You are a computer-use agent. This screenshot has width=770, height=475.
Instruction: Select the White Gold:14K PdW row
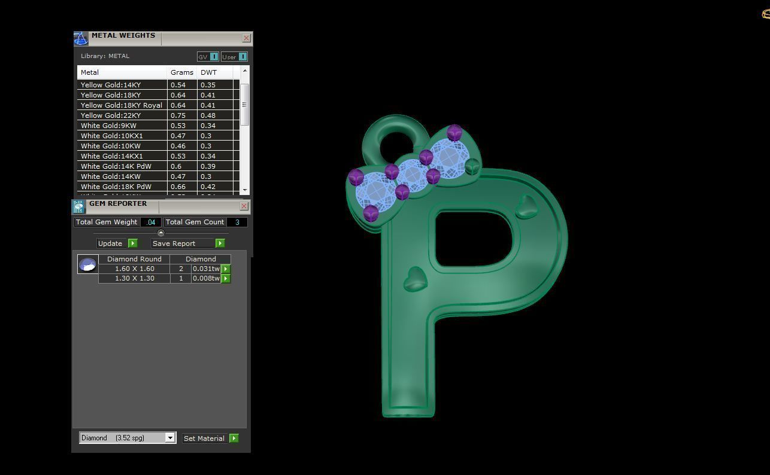tap(158, 166)
